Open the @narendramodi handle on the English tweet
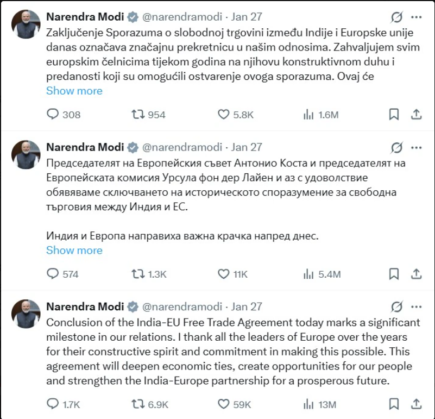435x419 pixels. [182, 306]
